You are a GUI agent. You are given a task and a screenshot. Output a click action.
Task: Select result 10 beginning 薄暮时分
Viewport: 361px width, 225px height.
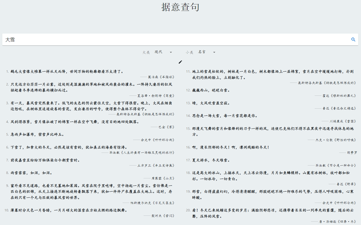69,210
